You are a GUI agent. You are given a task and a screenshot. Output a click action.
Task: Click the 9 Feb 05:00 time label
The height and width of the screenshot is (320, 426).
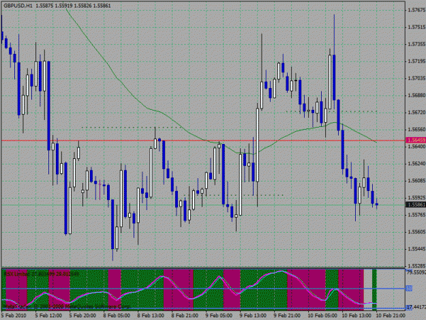coord(219,315)
